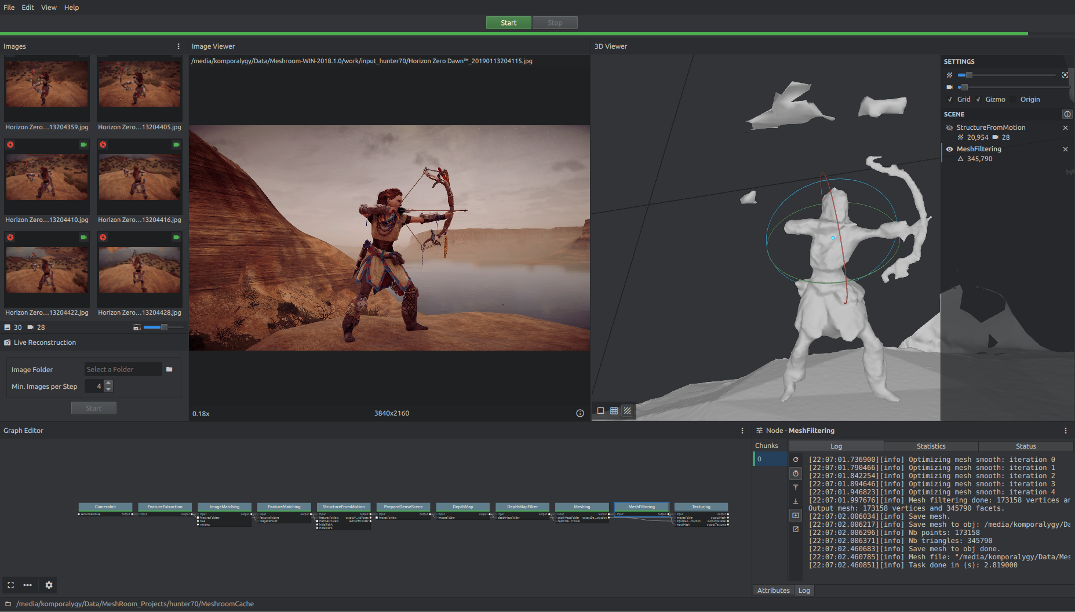Select solid render mode in 3D Viewer
This screenshot has height=612, width=1075.
click(x=600, y=410)
